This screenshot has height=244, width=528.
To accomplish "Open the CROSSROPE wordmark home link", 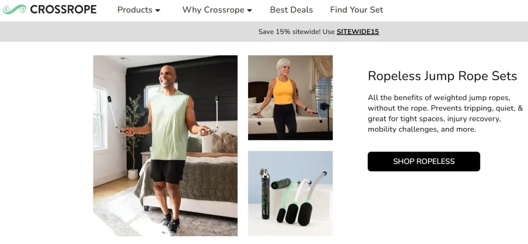I will pyautogui.click(x=63, y=9).
